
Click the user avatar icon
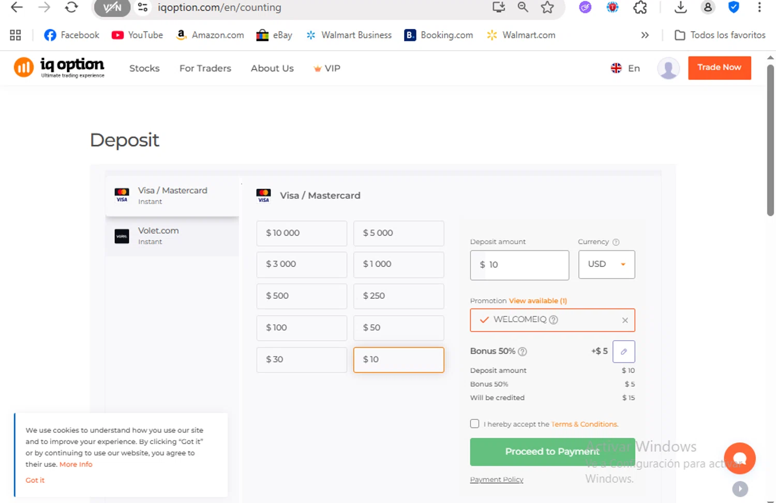point(668,68)
